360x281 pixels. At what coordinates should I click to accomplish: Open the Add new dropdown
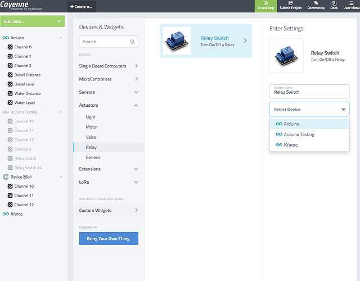pos(33,21)
